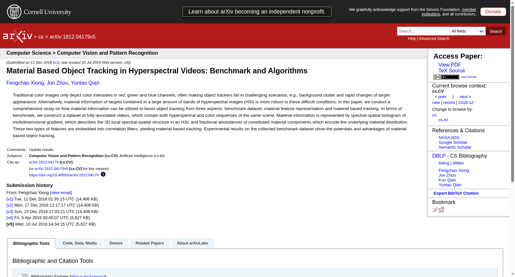The image size is (515, 277).
Task: Bookmark paper on BibSonomy
Action: pyautogui.click(x=435, y=210)
